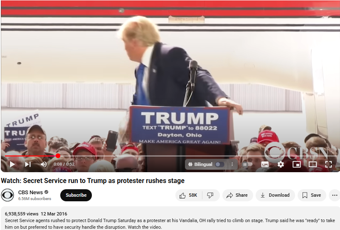Viewport: 340px width, 230px height.
Task: Share this video
Action: (x=238, y=195)
